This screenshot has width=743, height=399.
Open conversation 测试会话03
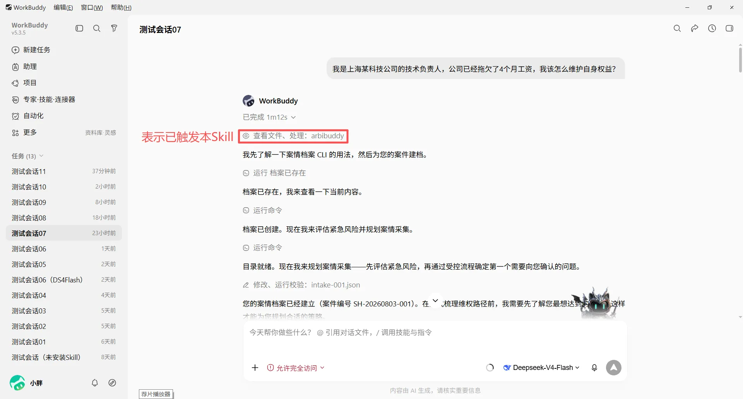point(64,311)
